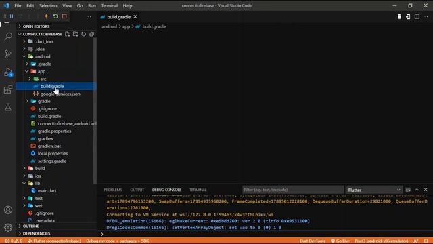
Task: Click Go Live in status bar
Action: (x=340, y=241)
